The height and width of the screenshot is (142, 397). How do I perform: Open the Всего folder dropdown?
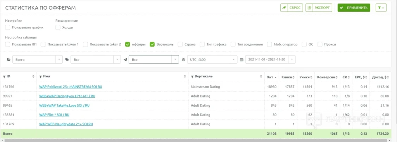pos(37,60)
